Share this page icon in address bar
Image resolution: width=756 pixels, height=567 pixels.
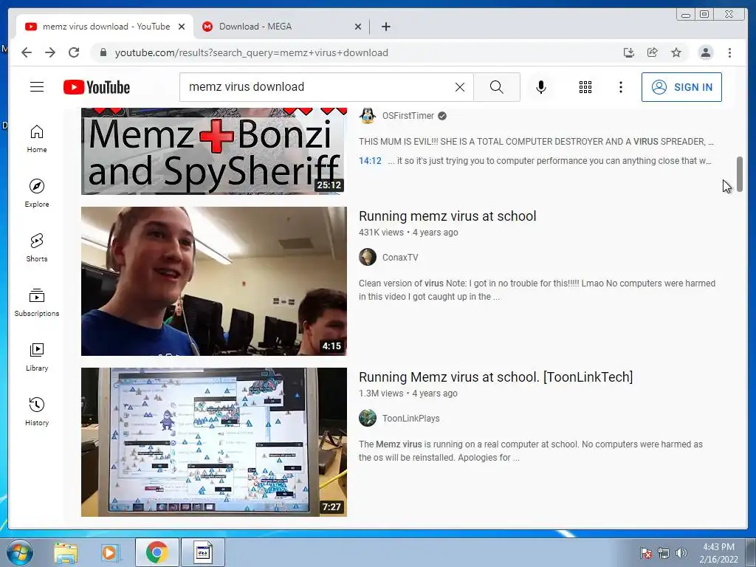653,52
